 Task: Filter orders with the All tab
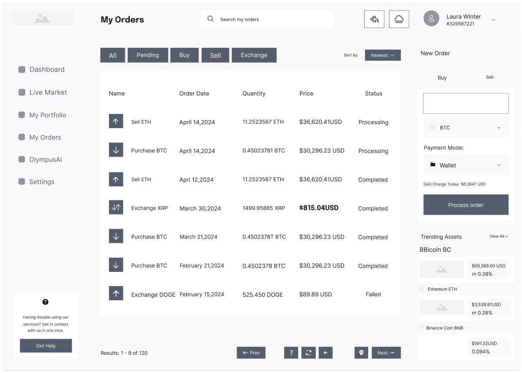point(113,55)
